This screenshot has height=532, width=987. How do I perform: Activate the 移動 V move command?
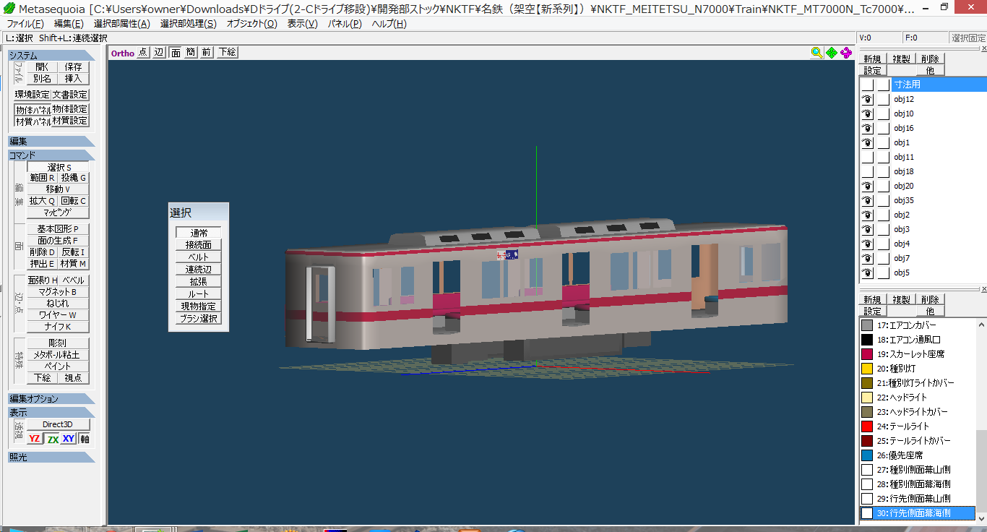[59, 189]
